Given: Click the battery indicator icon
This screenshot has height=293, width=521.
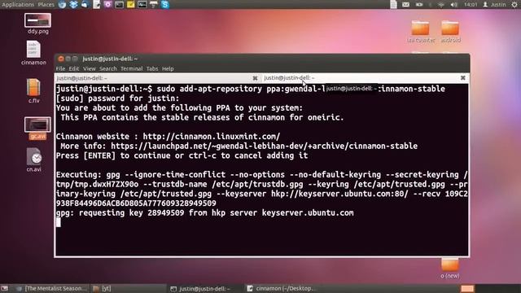Looking at the screenshot, I should tap(419, 5).
